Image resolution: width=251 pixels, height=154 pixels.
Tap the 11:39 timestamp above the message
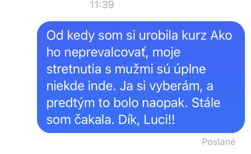click(x=102, y=5)
